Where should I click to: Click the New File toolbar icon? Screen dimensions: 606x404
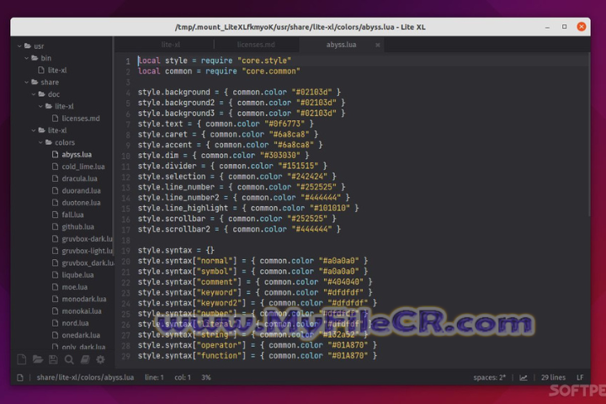[23, 359]
